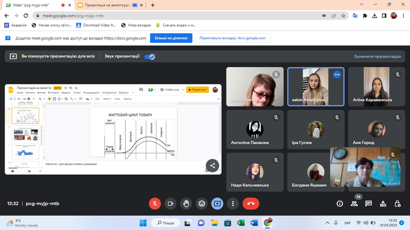
Task: Open host controls lock icon
Action: coord(398,203)
